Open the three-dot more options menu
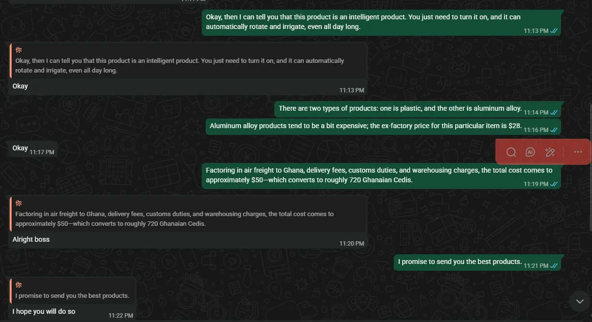Image resolution: width=592 pixels, height=322 pixels. click(578, 152)
